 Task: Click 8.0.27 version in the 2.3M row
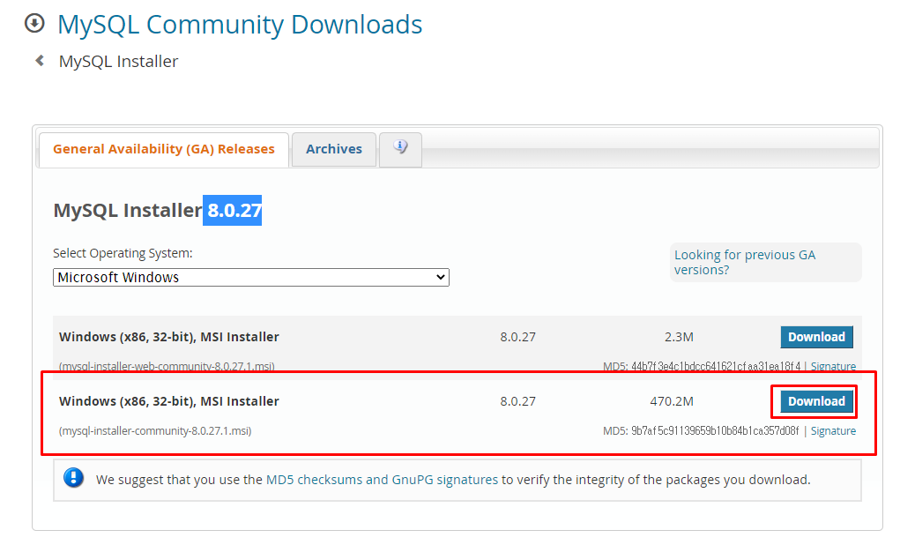pyautogui.click(x=517, y=337)
